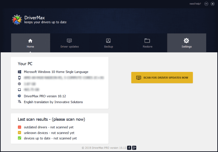Screen dimensions: 218x152
Task: Click the need help? link
Action: tap(195, 4)
